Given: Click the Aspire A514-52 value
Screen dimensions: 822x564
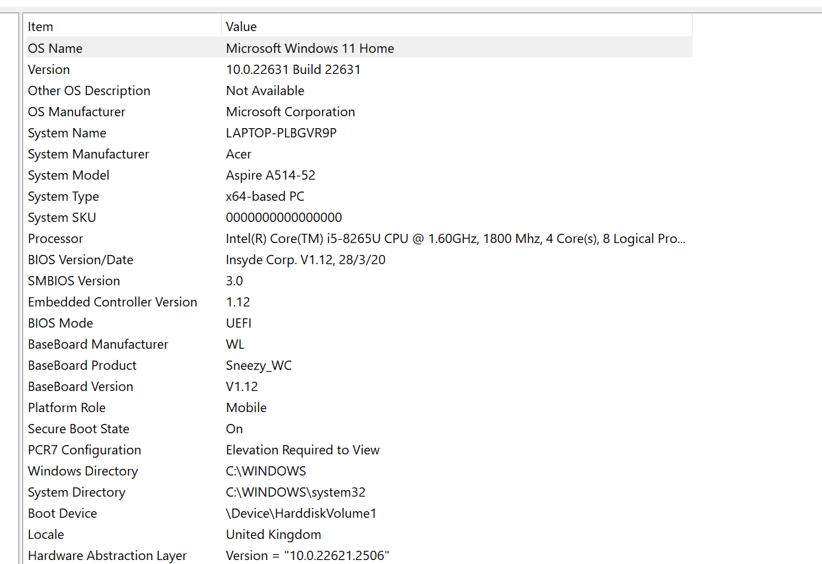Looking at the screenshot, I should point(271,175).
